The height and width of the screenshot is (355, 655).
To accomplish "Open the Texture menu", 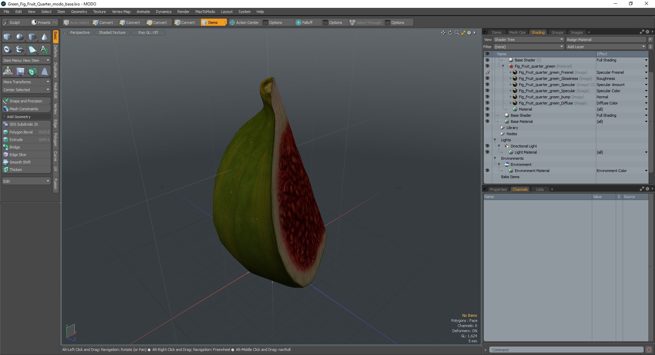I will 99,12.
